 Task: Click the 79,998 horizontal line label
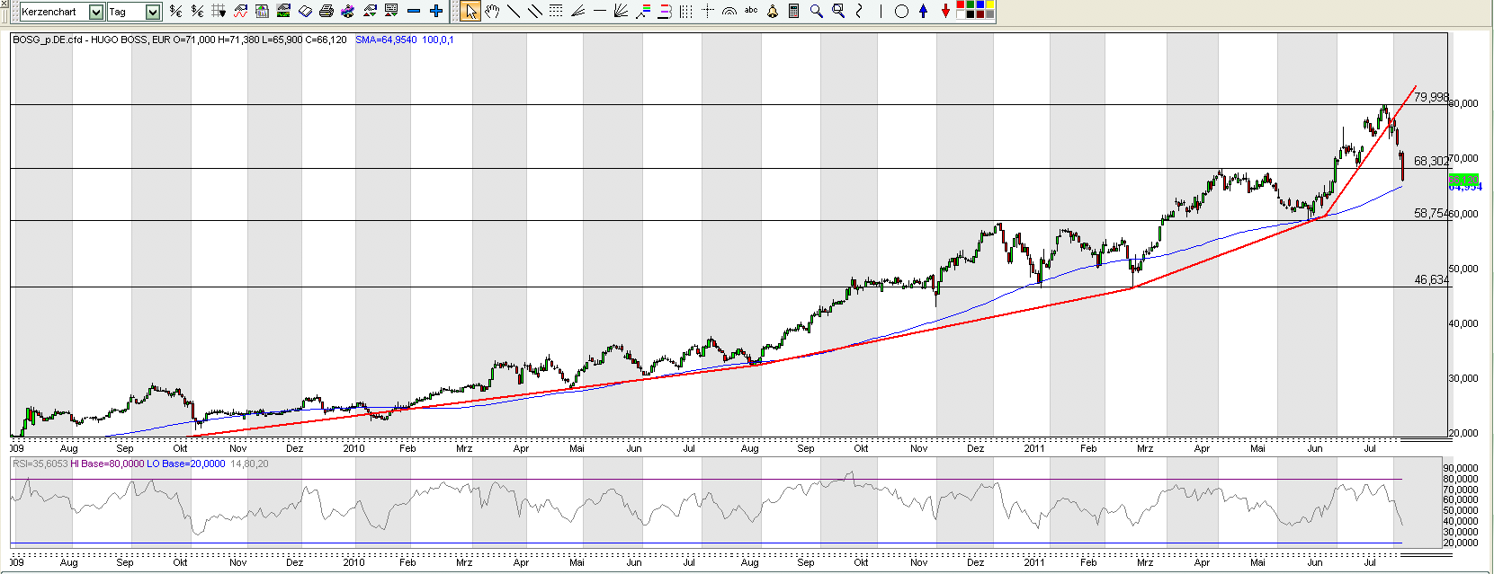pyautogui.click(x=1431, y=97)
